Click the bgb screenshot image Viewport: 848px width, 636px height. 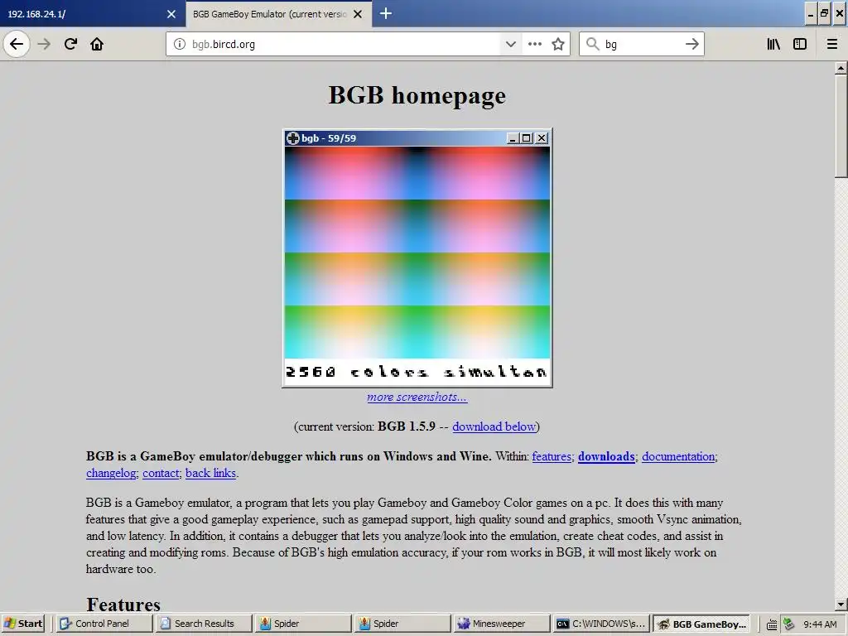pos(417,258)
